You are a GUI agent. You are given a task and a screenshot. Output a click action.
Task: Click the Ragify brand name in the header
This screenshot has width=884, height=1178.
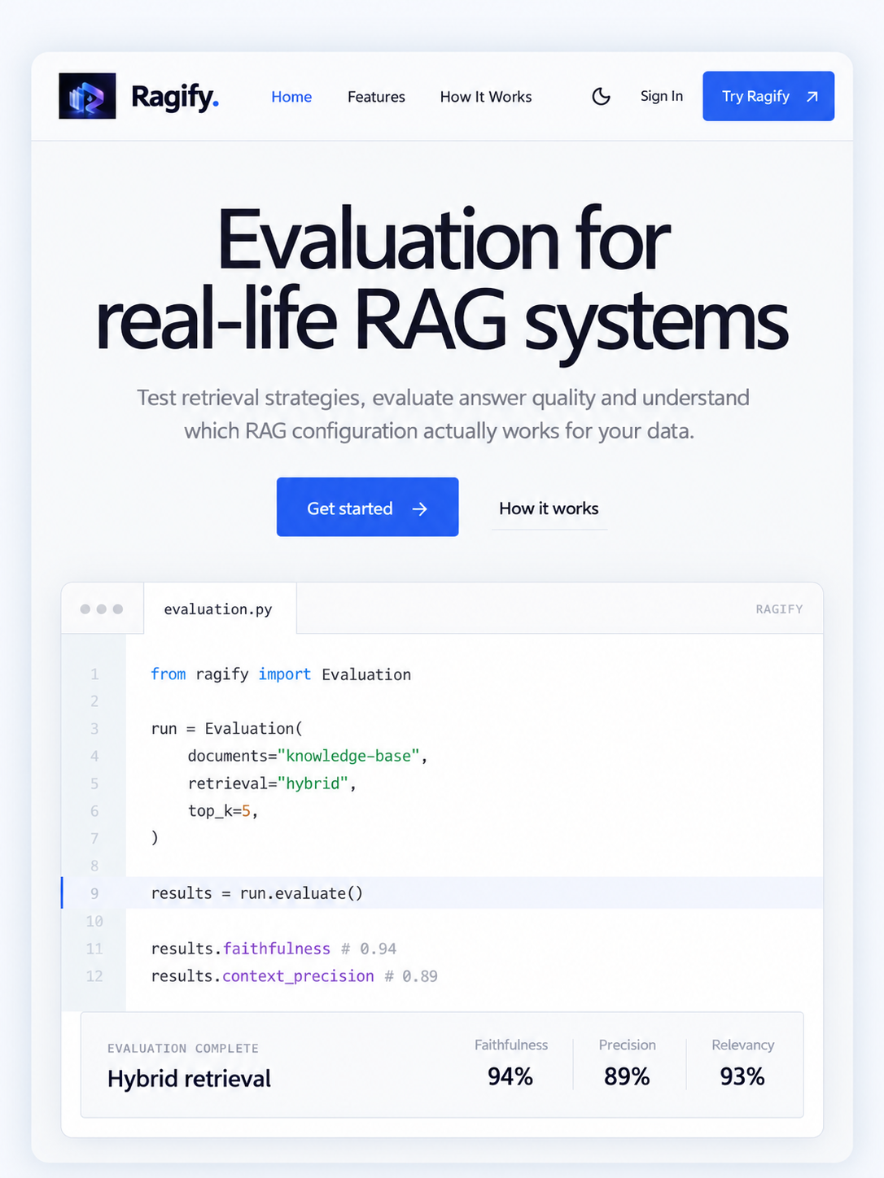pos(175,97)
